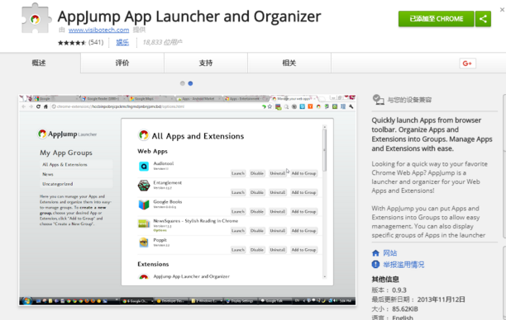Click the "Quickly launch Apps from browser toolbar" summary
The width and height of the screenshot is (506, 320).
point(432,134)
